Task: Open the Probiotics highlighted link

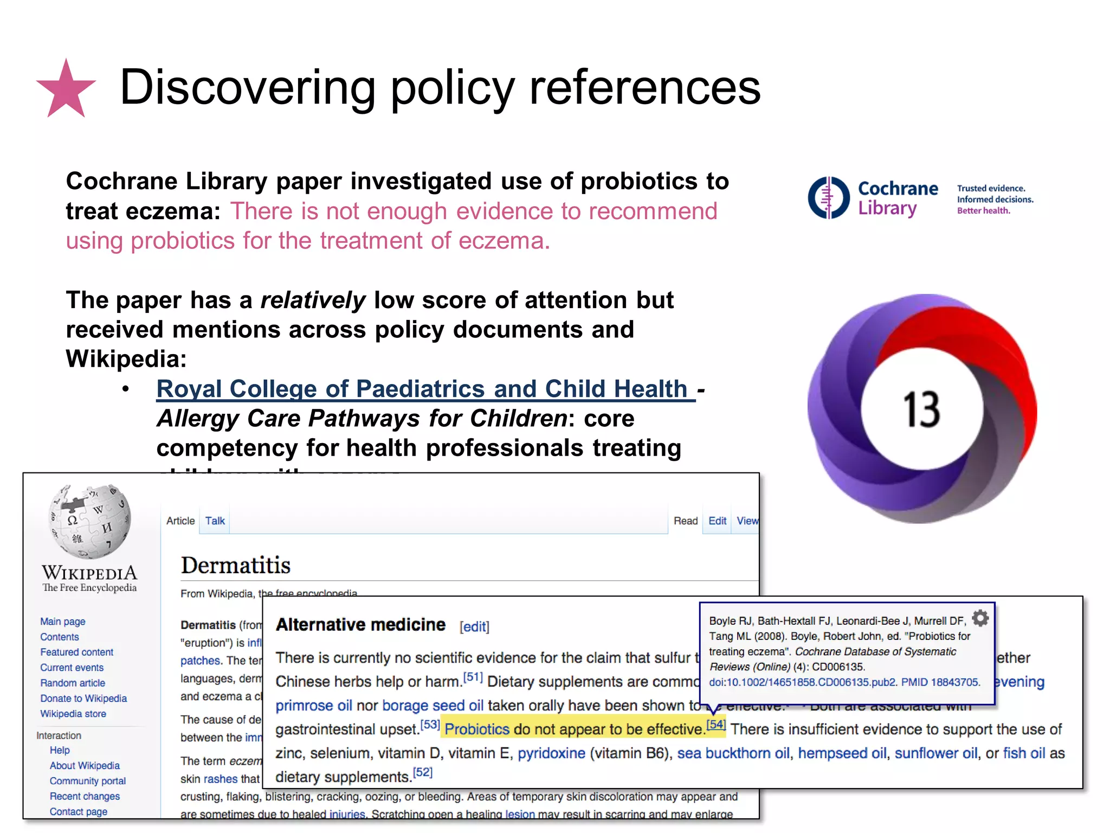Action: pyautogui.click(x=477, y=729)
